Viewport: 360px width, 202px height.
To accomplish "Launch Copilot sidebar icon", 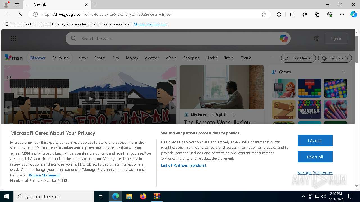I will point(354,14).
